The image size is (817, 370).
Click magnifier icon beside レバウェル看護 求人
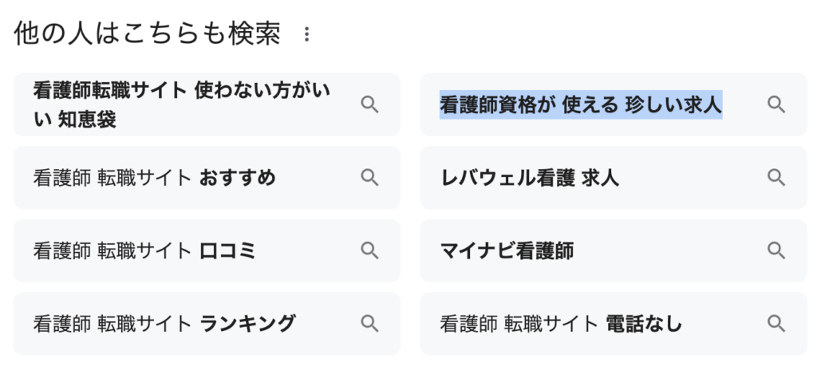(x=776, y=178)
